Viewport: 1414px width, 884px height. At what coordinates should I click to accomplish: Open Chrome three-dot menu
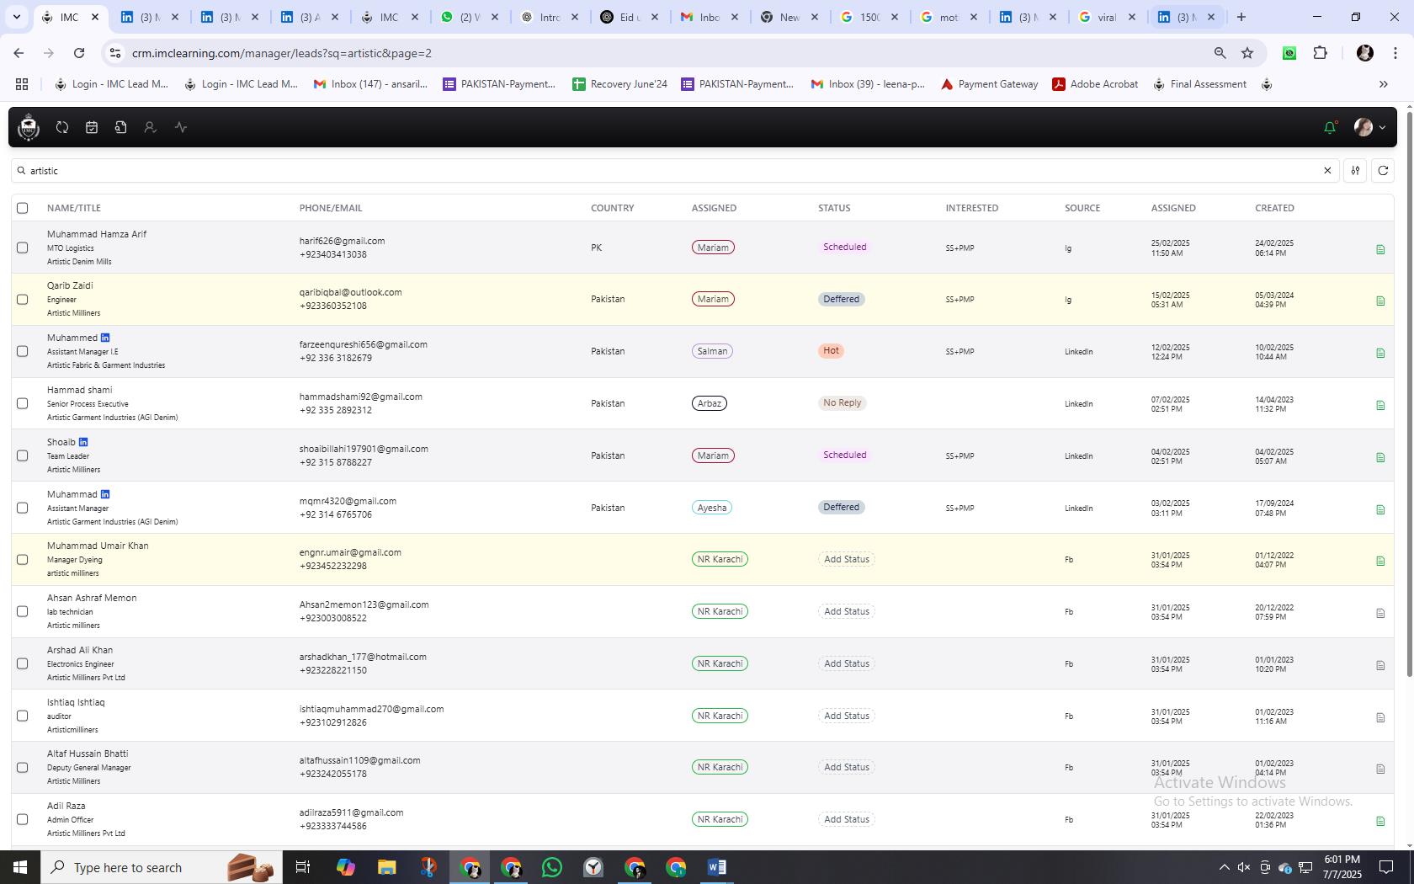pos(1395,53)
